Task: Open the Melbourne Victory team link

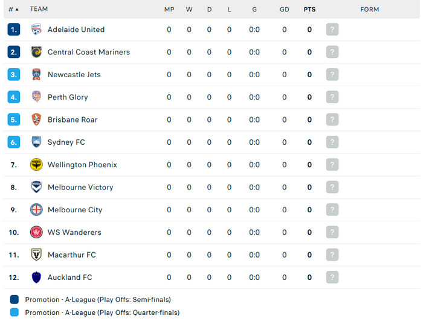Action: coord(80,188)
